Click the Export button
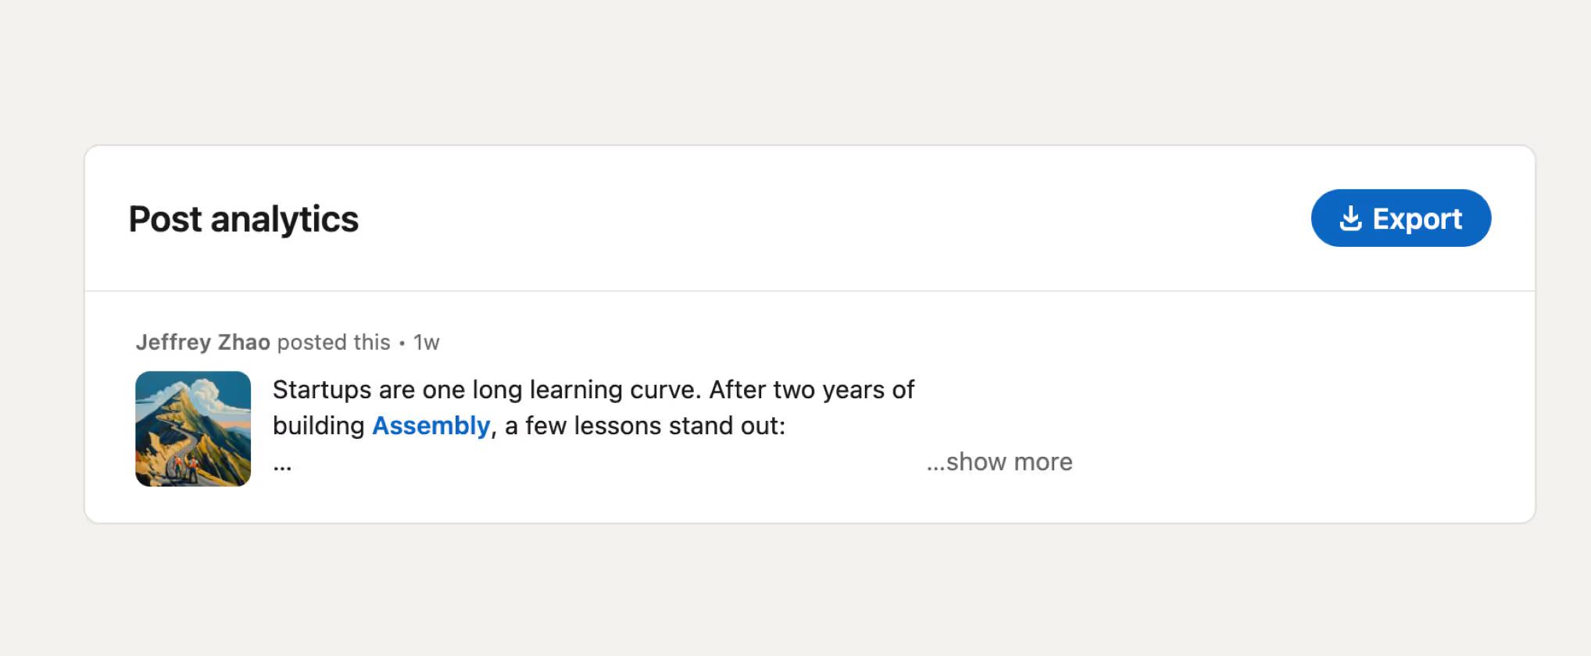 [1400, 218]
